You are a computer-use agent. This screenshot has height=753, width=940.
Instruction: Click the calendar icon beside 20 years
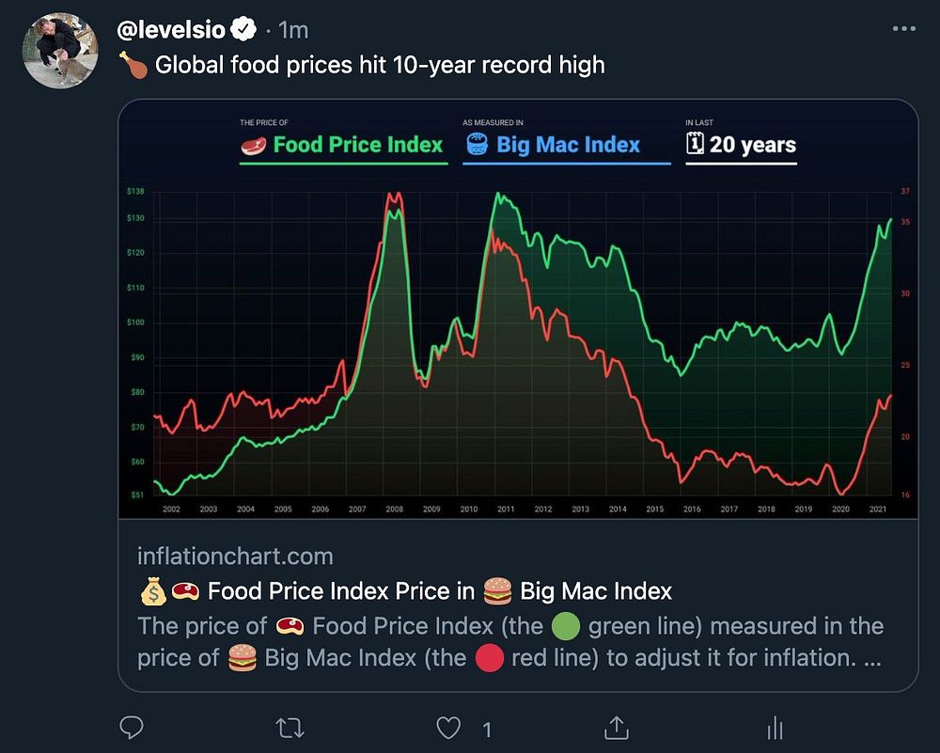point(696,144)
